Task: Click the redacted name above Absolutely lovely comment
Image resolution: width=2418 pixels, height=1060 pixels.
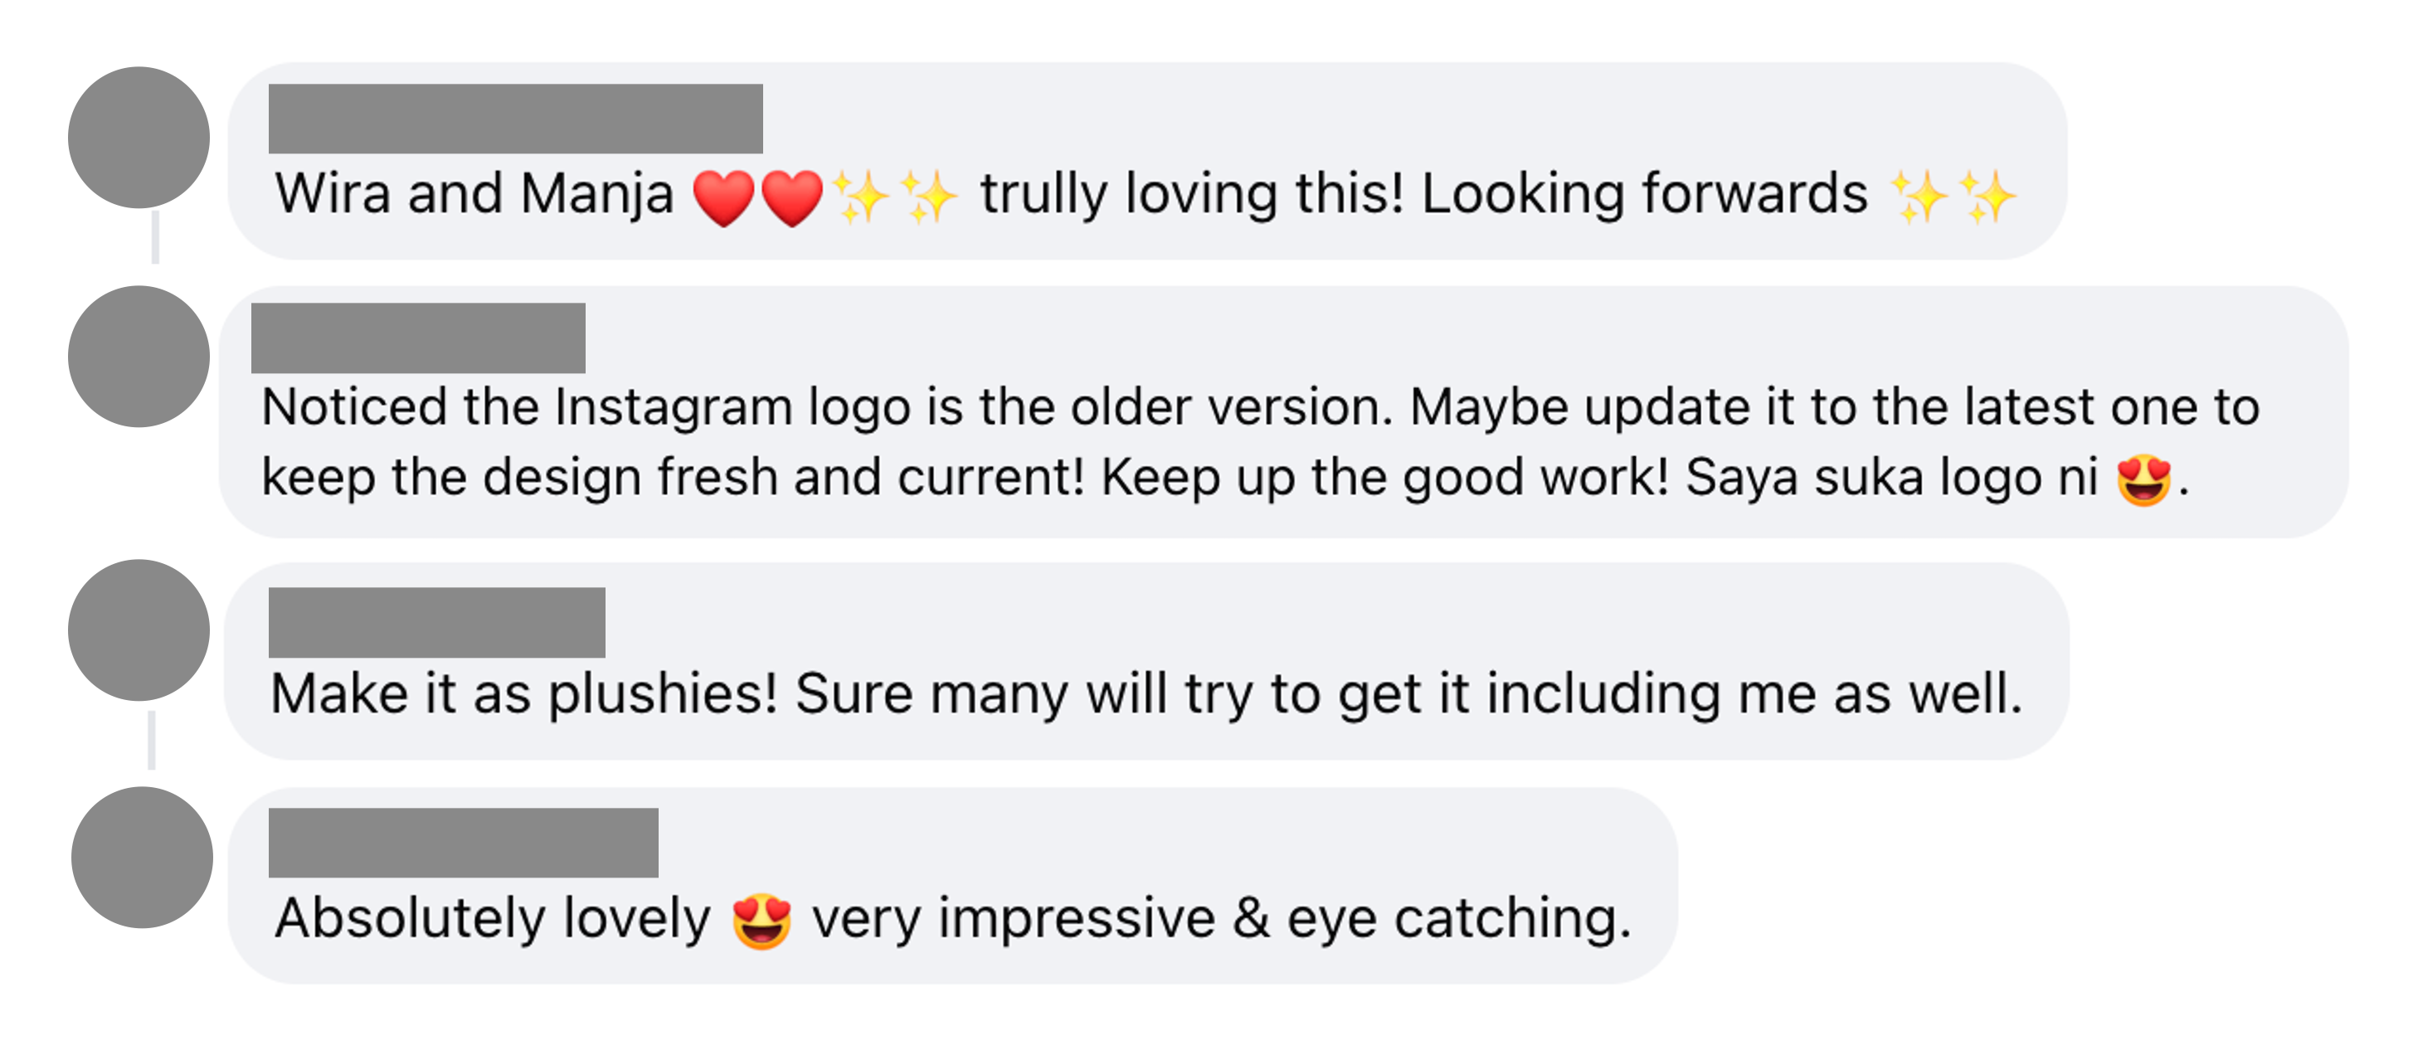Action: 463,842
